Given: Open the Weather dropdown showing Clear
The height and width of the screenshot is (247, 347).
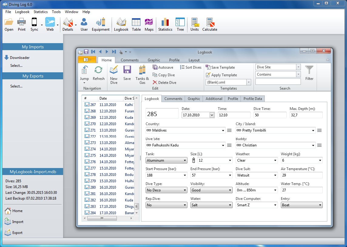Looking at the screenshot, I should click(x=275, y=160).
